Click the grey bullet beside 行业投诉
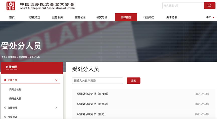The image size is (217, 119). (5, 117)
